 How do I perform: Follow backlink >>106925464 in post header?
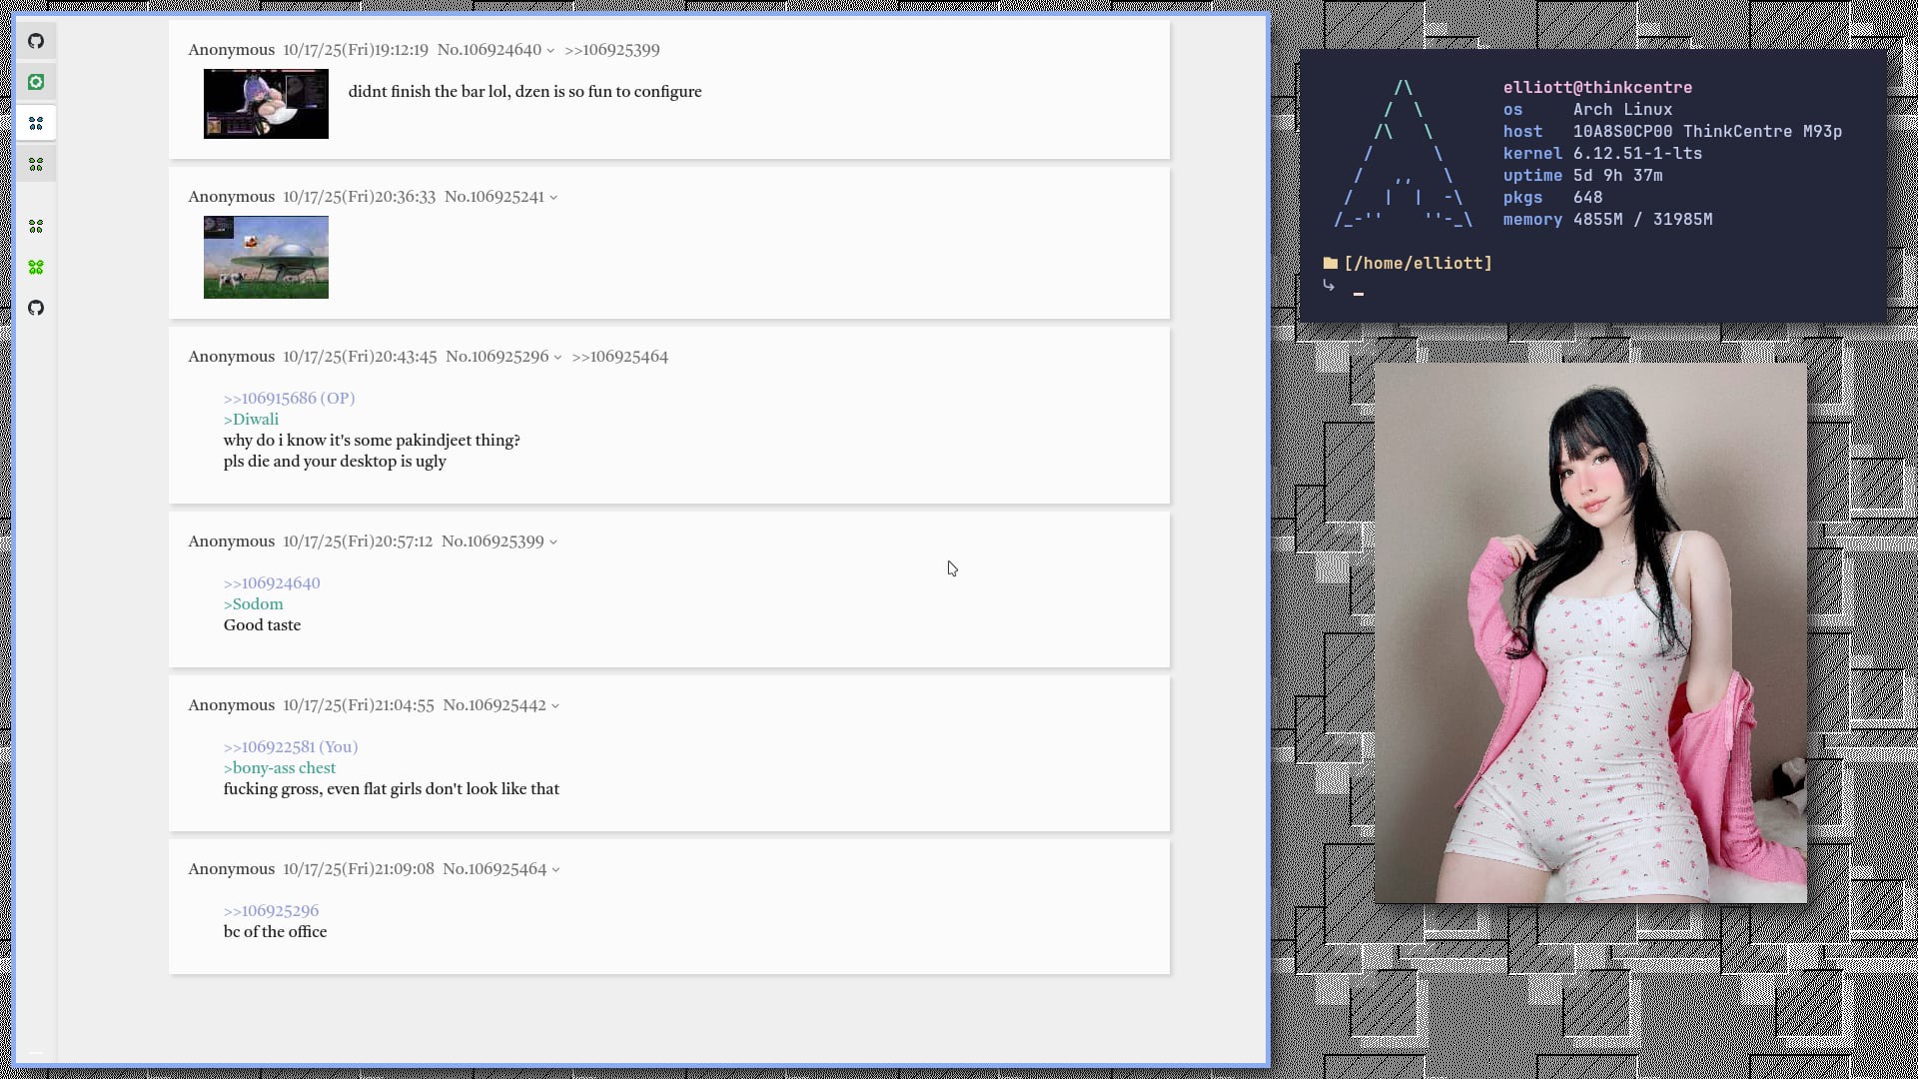pyautogui.click(x=619, y=357)
